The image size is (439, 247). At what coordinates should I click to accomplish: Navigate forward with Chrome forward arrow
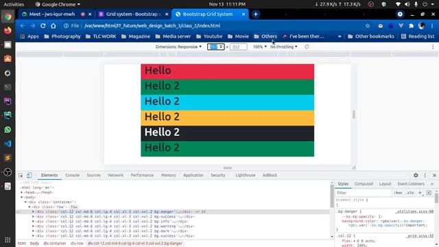32,26
